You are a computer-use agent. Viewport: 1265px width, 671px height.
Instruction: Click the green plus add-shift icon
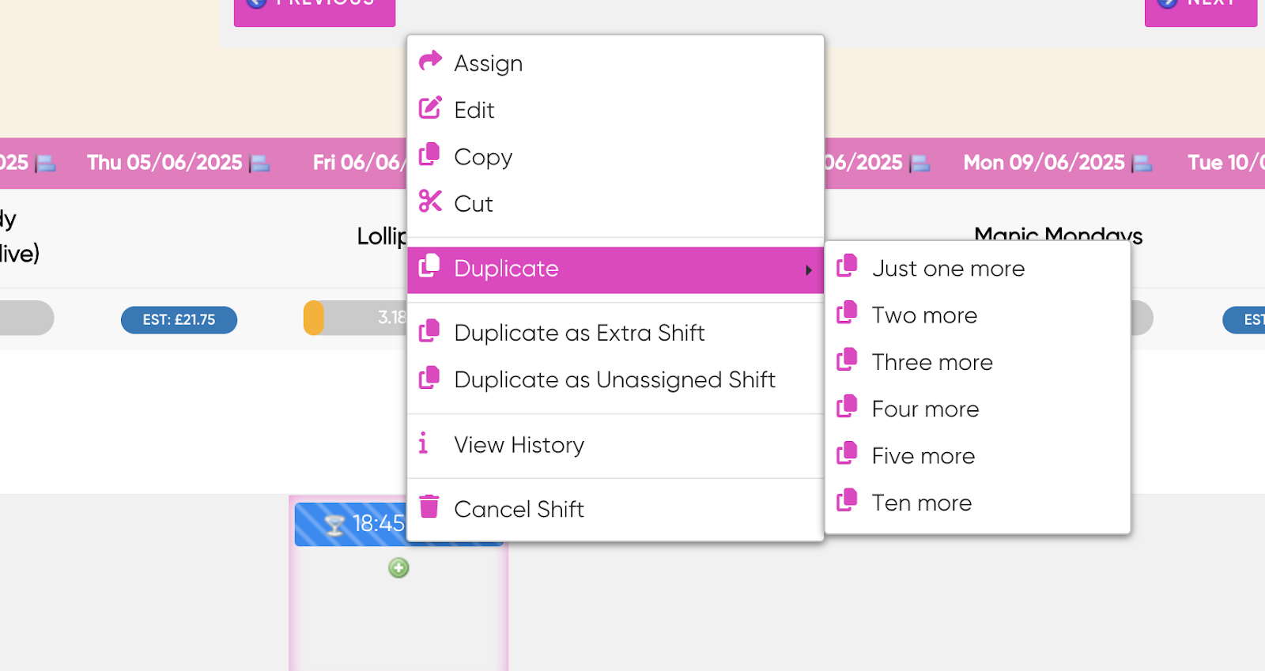pos(398,567)
